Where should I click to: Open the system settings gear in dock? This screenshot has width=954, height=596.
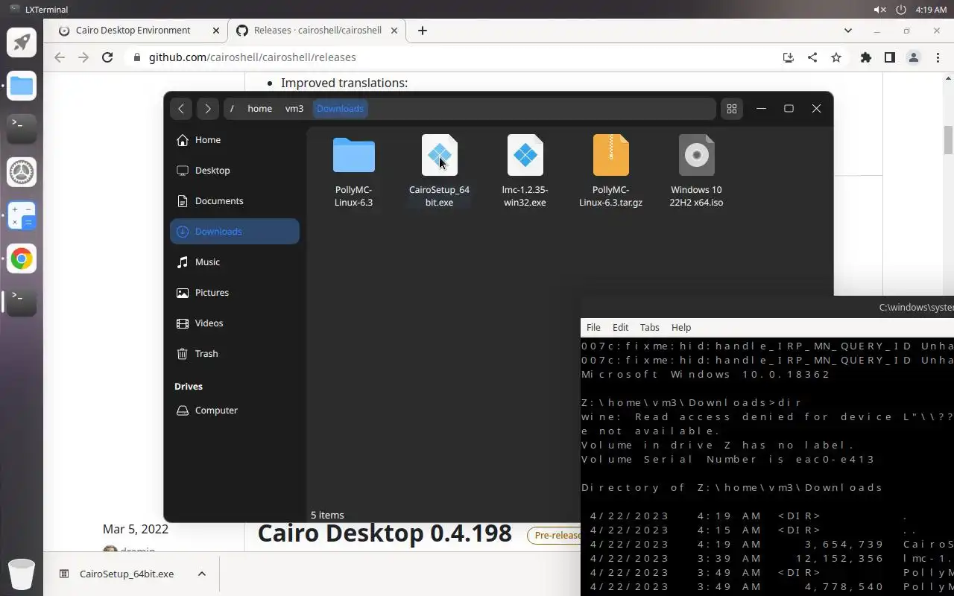click(22, 172)
